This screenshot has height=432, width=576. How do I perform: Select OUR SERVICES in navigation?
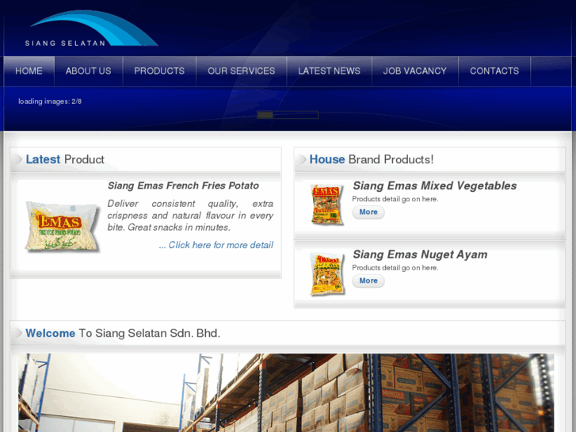(242, 71)
